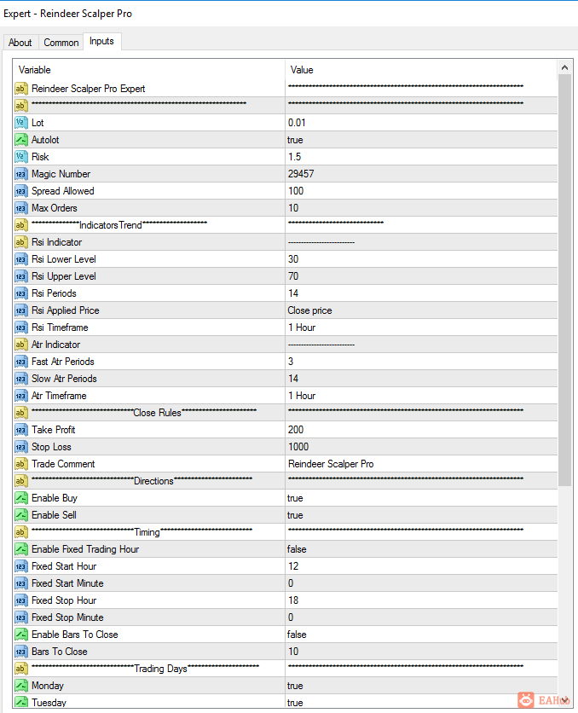Click the Rsi Periods integer icon
This screenshot has height=713, width=578.
coord(21,293)
